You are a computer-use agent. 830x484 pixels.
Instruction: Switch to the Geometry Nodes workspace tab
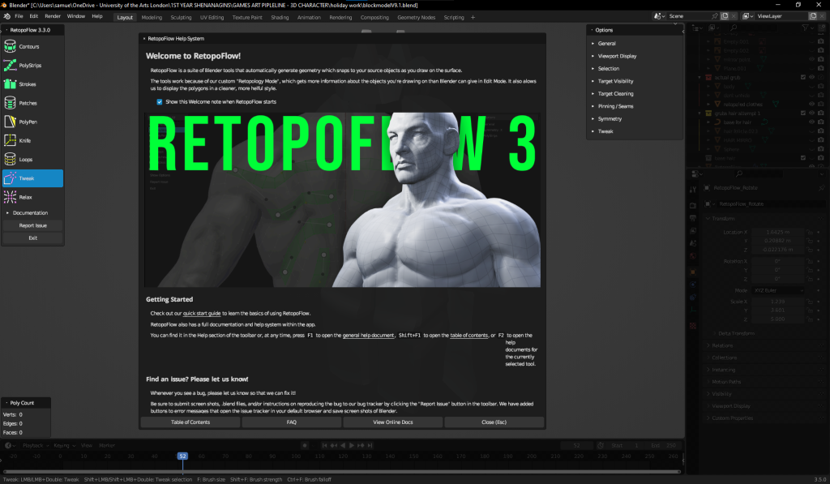coord(416,18)
